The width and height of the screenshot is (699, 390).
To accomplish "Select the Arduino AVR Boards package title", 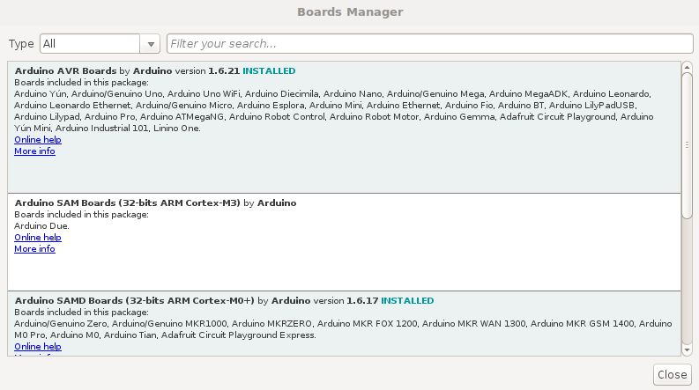I will (65, 70).
